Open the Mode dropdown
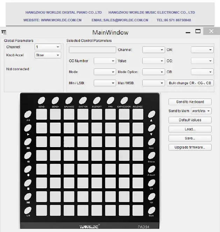 (105, 72)
